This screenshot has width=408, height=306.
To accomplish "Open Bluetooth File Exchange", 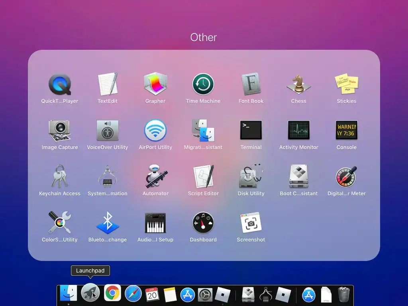I will 108,222.
